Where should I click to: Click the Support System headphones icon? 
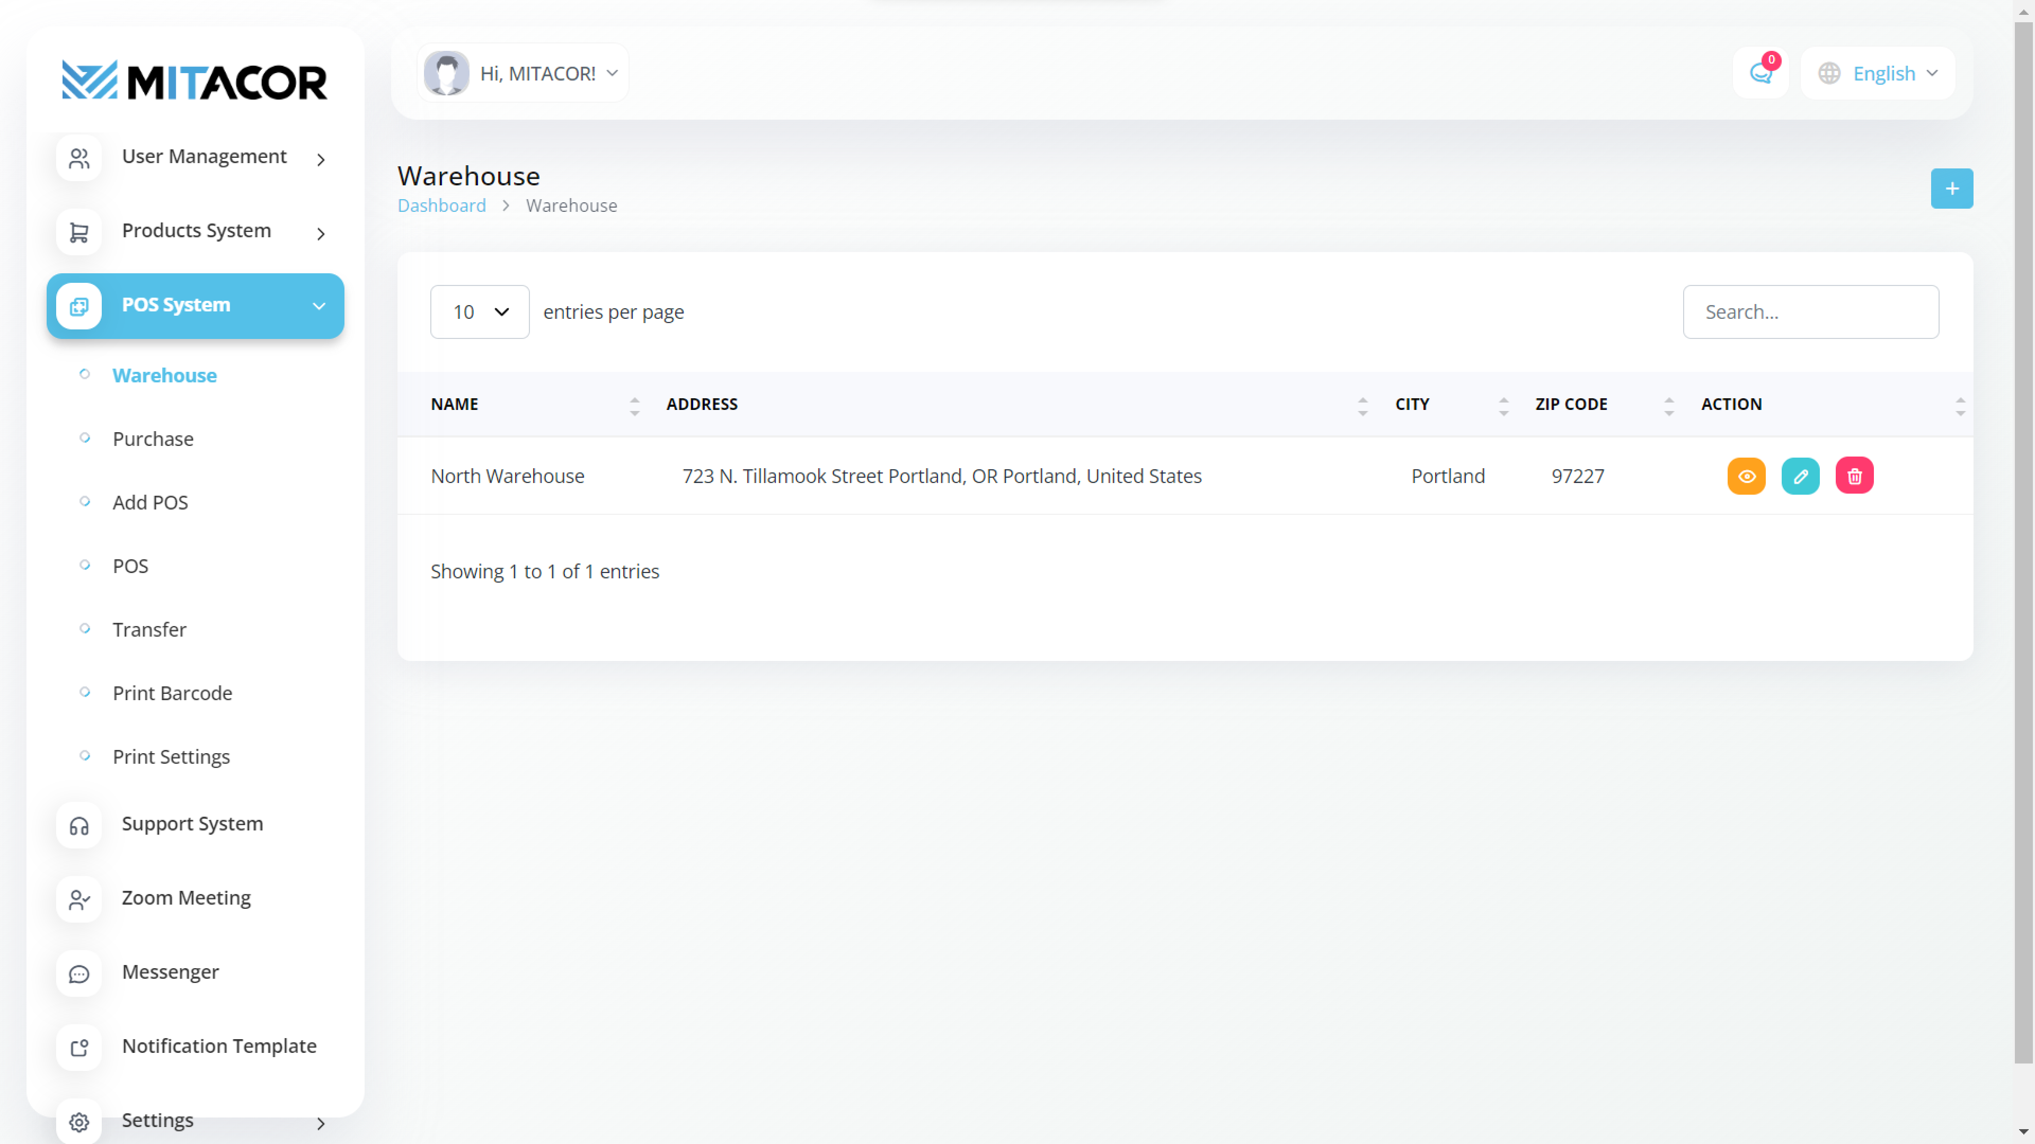pyautogui.click(x=79, y=826)
